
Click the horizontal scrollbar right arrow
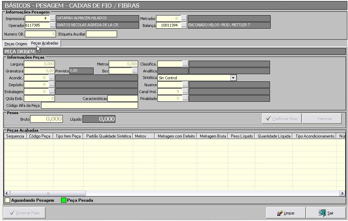342,193
